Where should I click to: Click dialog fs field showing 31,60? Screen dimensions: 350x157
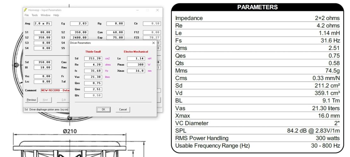[93, 71]
